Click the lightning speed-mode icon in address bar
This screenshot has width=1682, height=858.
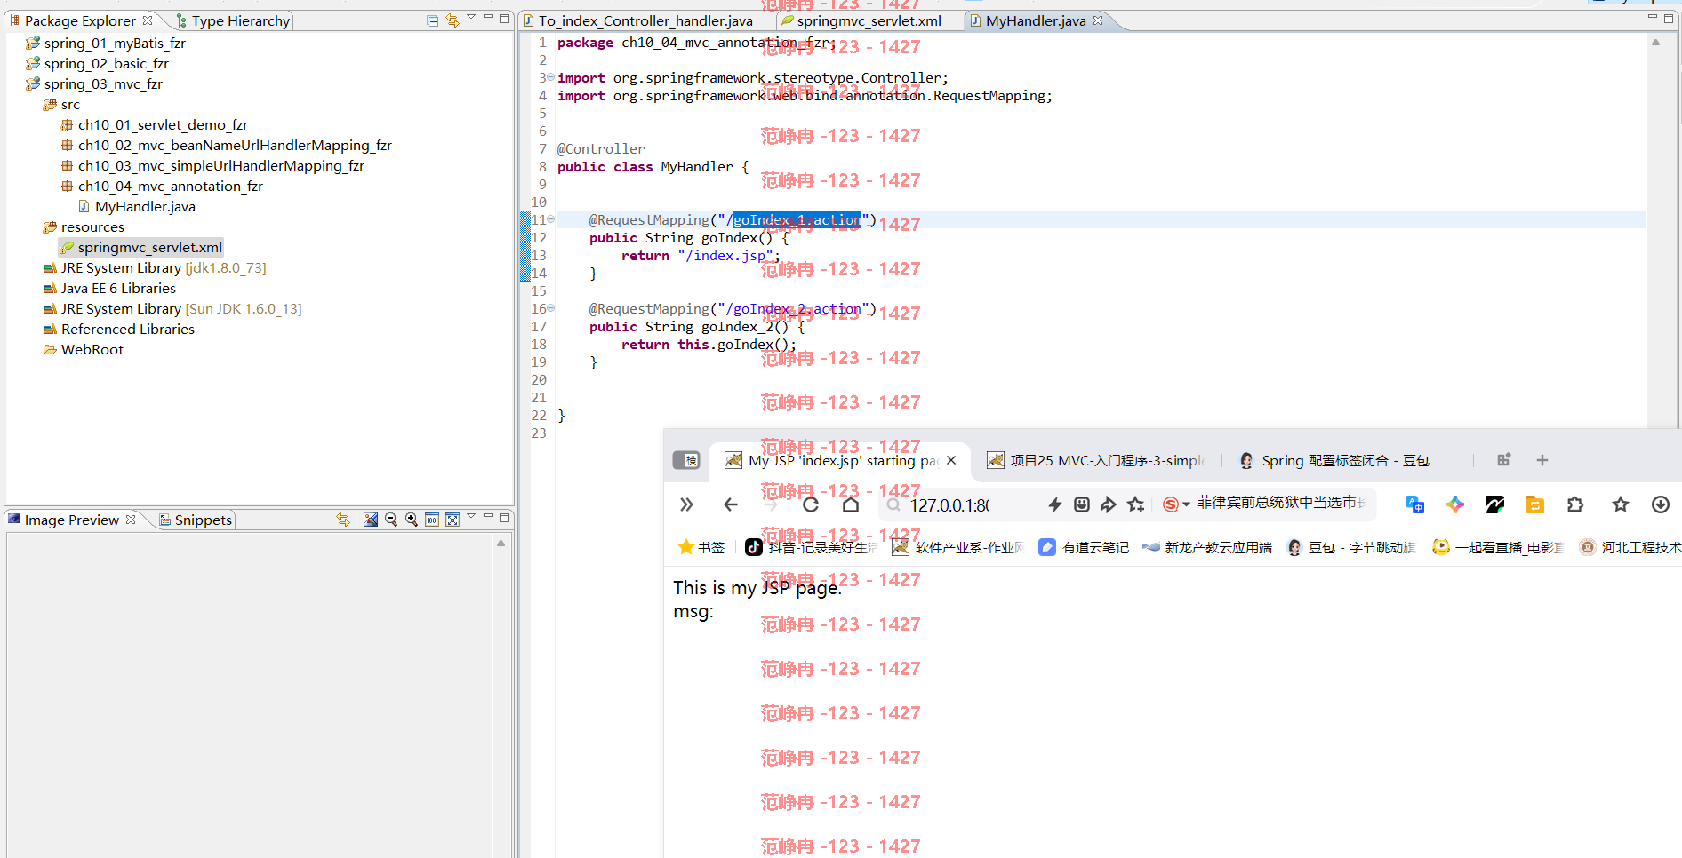(x=1055, y=504)
